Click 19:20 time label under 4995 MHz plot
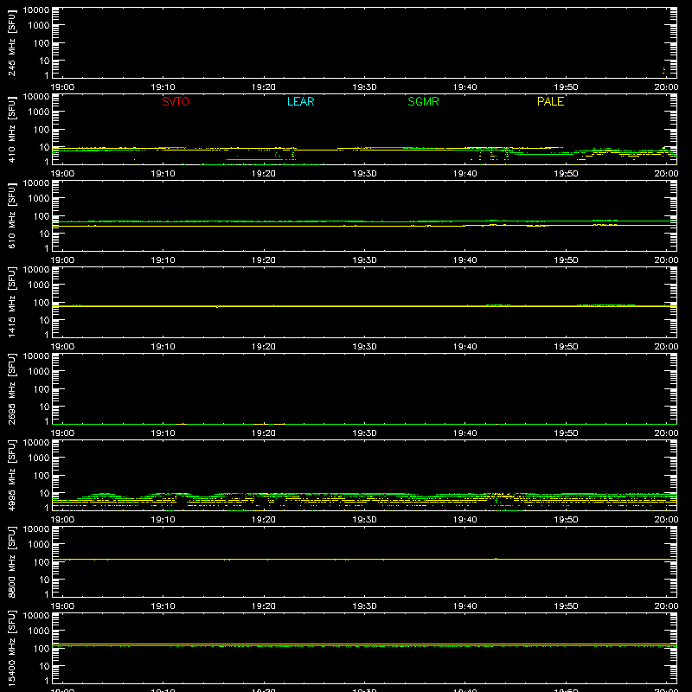 click(264, 520)
